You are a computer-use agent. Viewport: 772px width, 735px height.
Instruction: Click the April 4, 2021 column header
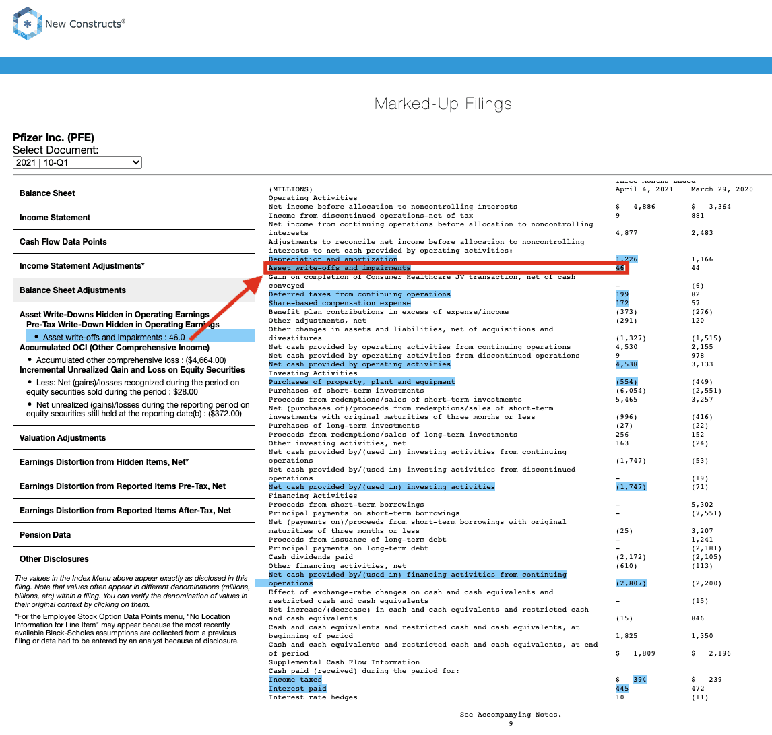tap(644, 189)
